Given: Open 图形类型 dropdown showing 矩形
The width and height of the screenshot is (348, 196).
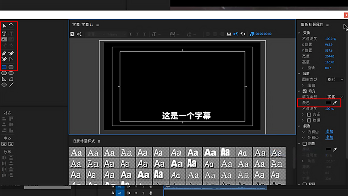Looking at the screenshot, I should tap(335, 79).
